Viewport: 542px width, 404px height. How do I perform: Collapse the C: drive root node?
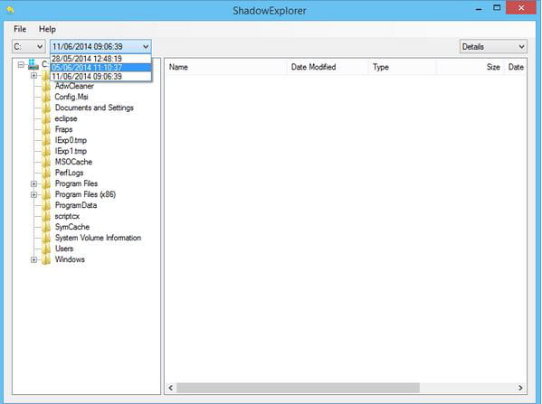click(x=21, y=64)
